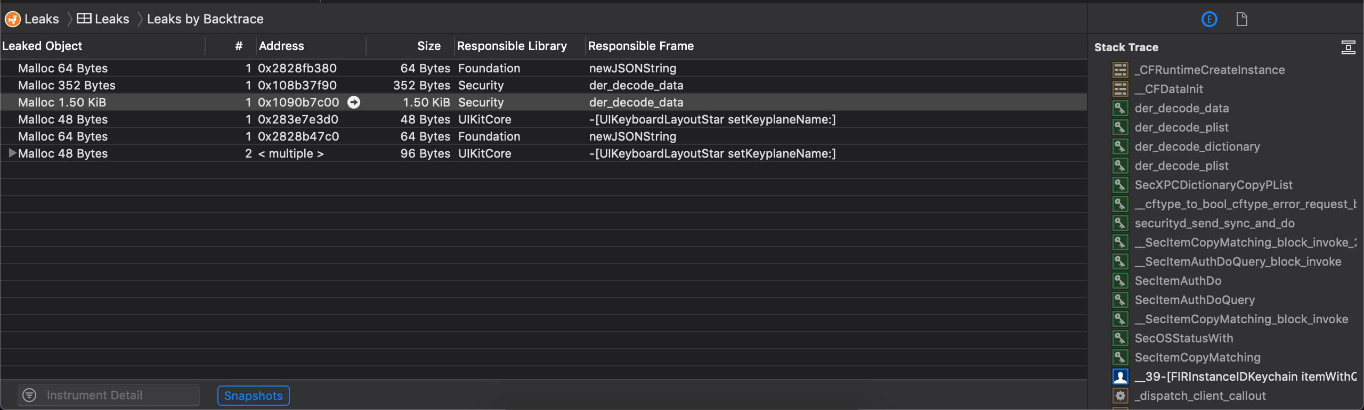Select address 0x2828b47c0 cell
This screenshot has width=1364, height=410.
pos(298,136)
